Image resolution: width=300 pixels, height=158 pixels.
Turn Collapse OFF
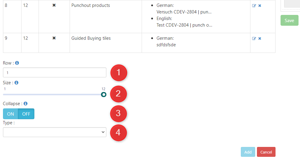tap(26, 114)
